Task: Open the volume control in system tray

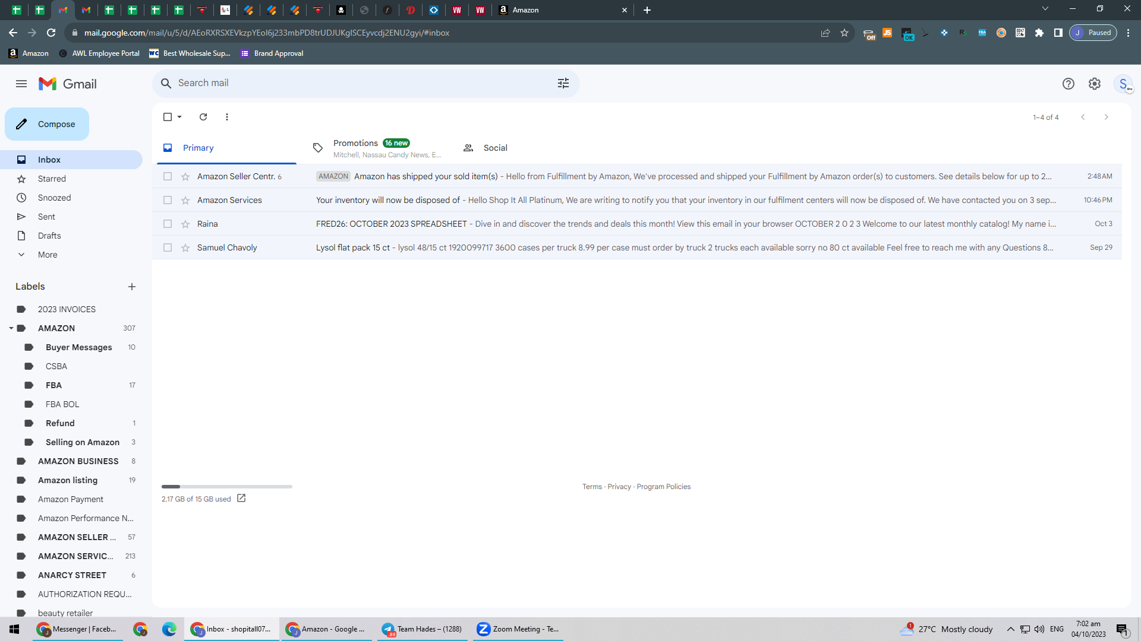Action: click(x=1039, y=629)
